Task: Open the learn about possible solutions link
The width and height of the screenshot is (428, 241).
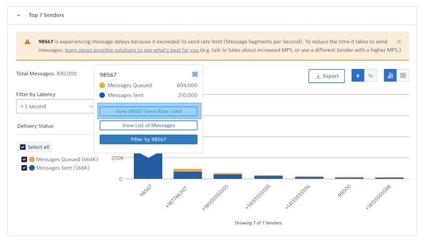Action: pos(132,50)
